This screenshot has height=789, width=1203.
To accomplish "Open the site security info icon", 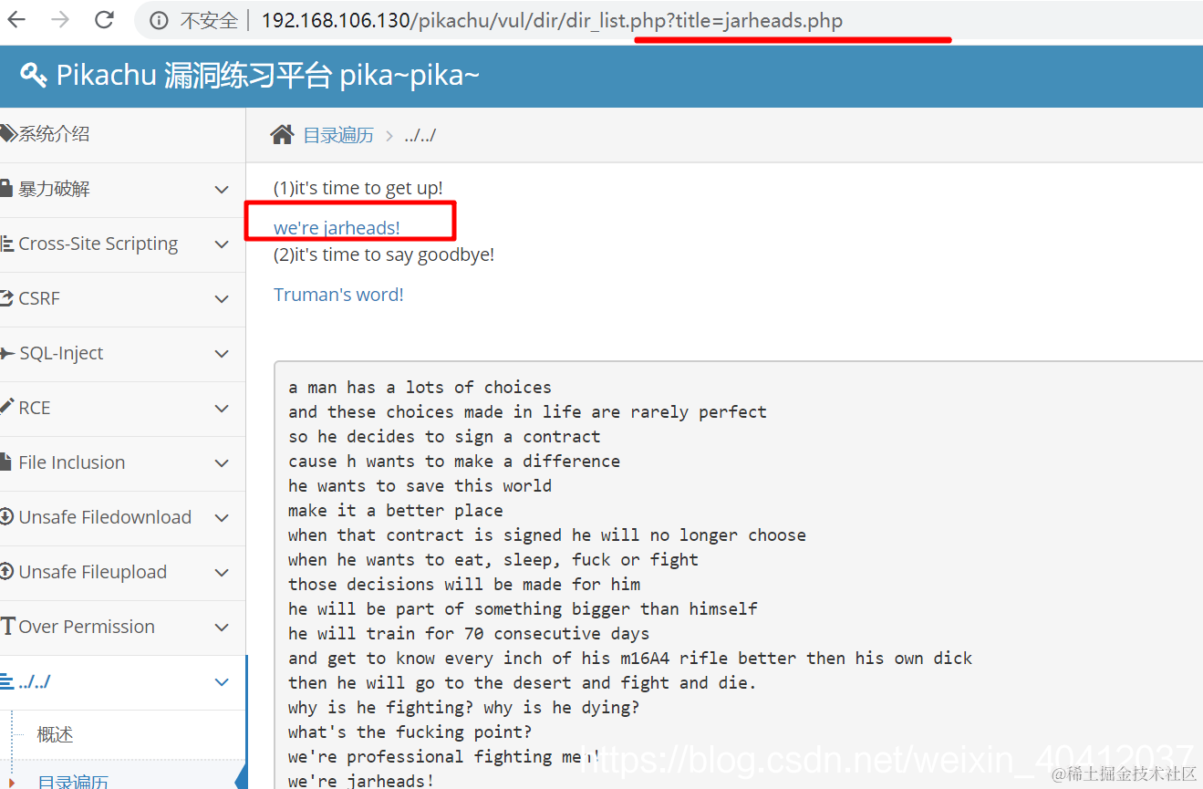I will 160,20.
